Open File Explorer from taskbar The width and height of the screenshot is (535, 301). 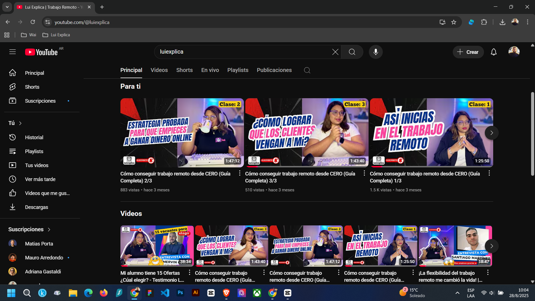pos(73,293)
